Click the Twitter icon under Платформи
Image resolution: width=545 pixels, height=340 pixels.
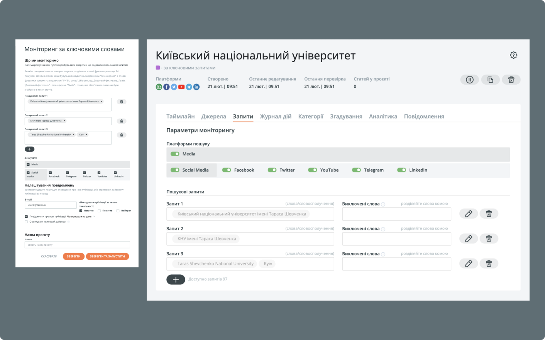(174, 87)
